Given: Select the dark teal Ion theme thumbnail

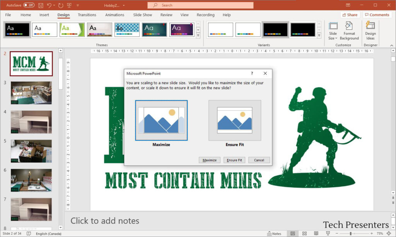Looking at the screenshot, I should tap(154, 30).
